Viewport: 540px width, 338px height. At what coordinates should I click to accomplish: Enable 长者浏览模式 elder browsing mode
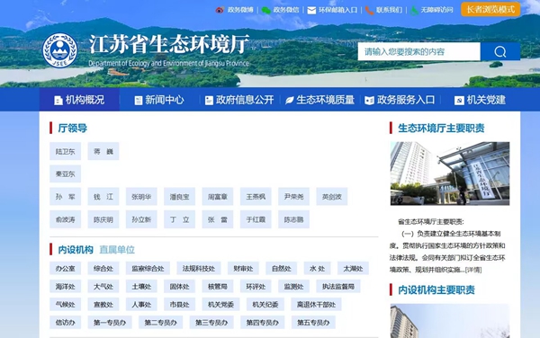point(490,9)
